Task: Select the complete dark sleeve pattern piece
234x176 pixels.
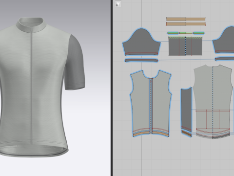Action: 141,42
